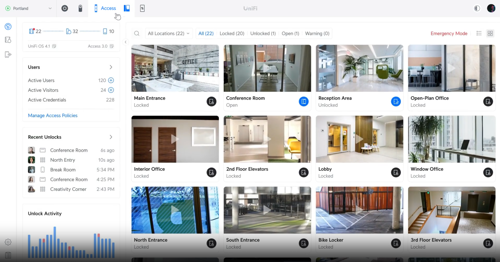Unlock the Open-Plan Office door
This screenshot has width=500, height=262.
coord(488,102)
